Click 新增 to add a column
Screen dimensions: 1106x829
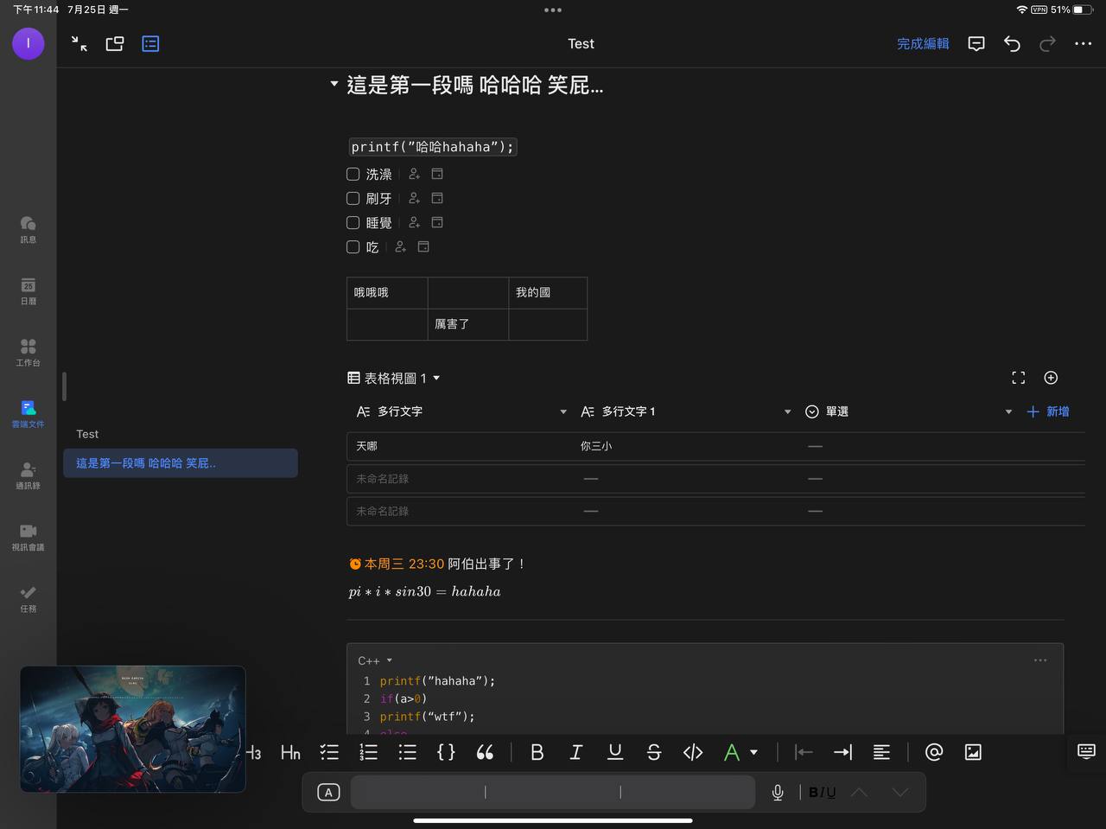[x=1048, y=411]
